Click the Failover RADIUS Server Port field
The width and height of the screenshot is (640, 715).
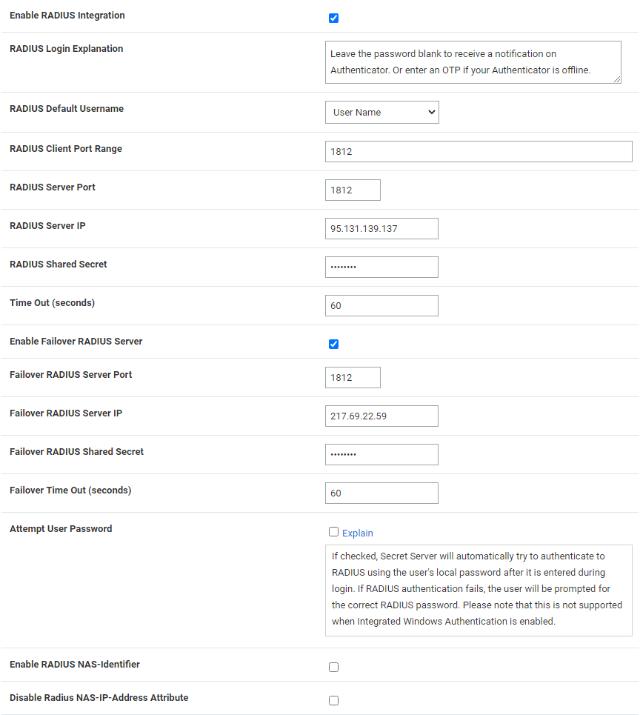tap(353, 377)
